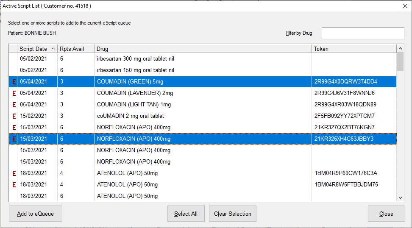The height and width of the screenshot is (228, 412).
Task: Click script date 15/02/2021
Action: pyautogui.click(x=33, y=116)
